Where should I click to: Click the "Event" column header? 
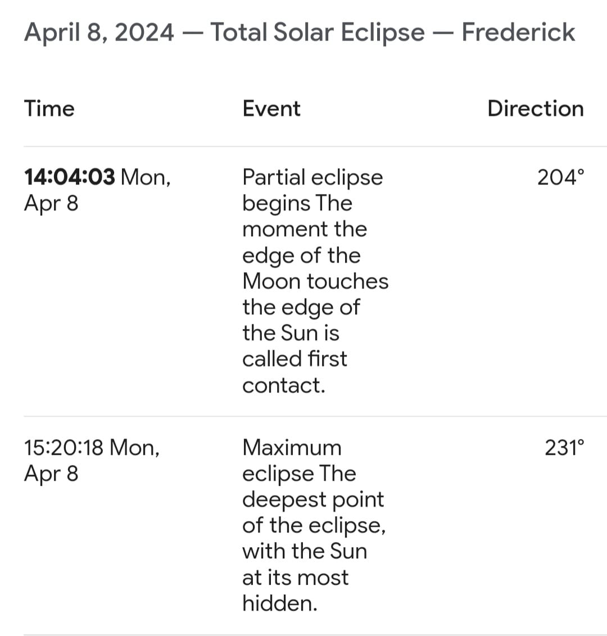(271, 109)
